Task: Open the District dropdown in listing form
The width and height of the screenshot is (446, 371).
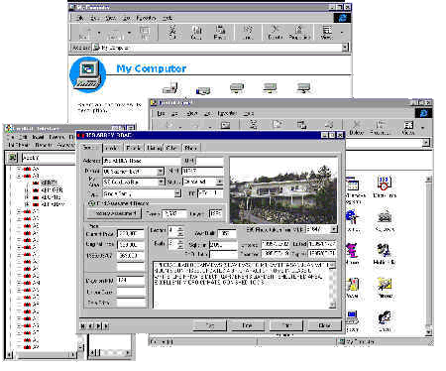Action: coord(161,172)
